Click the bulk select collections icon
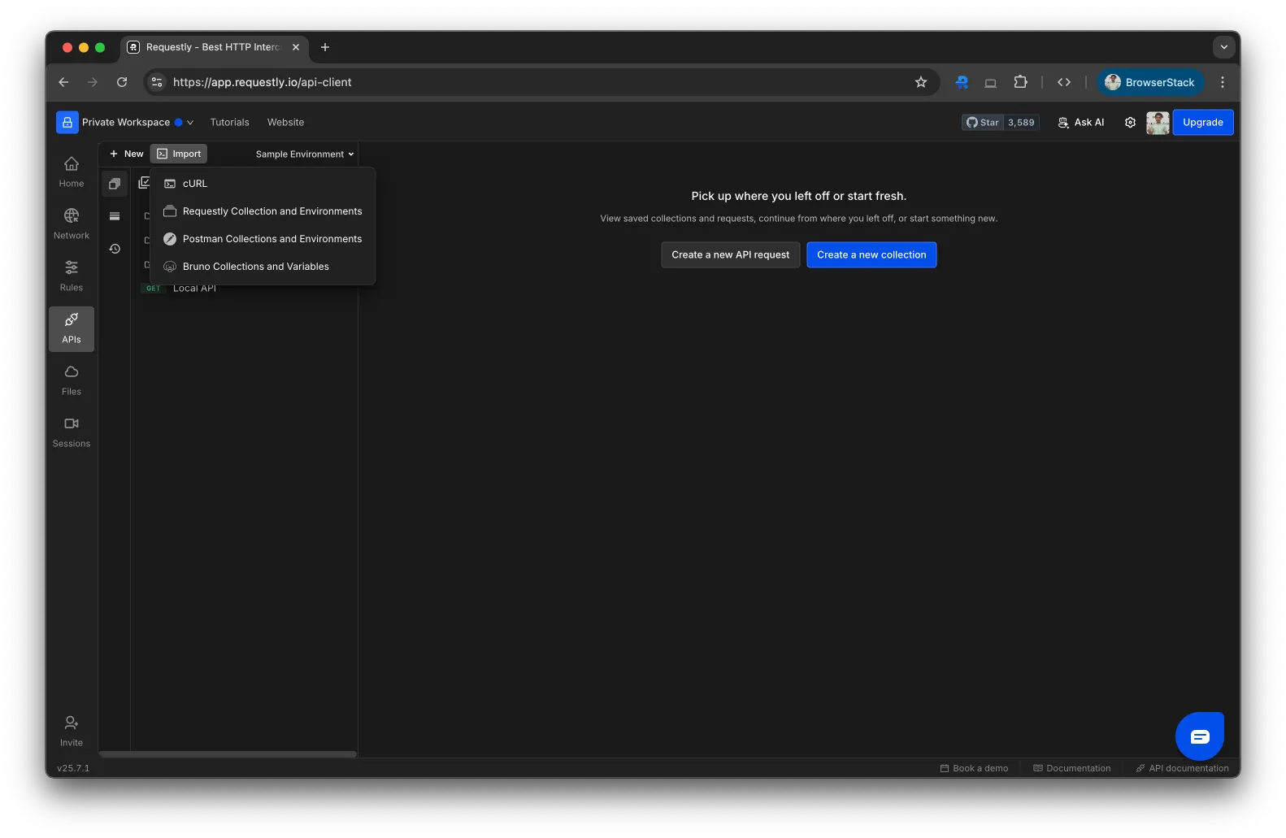This screenshot has width=1286, height=838. pos(144,183)
